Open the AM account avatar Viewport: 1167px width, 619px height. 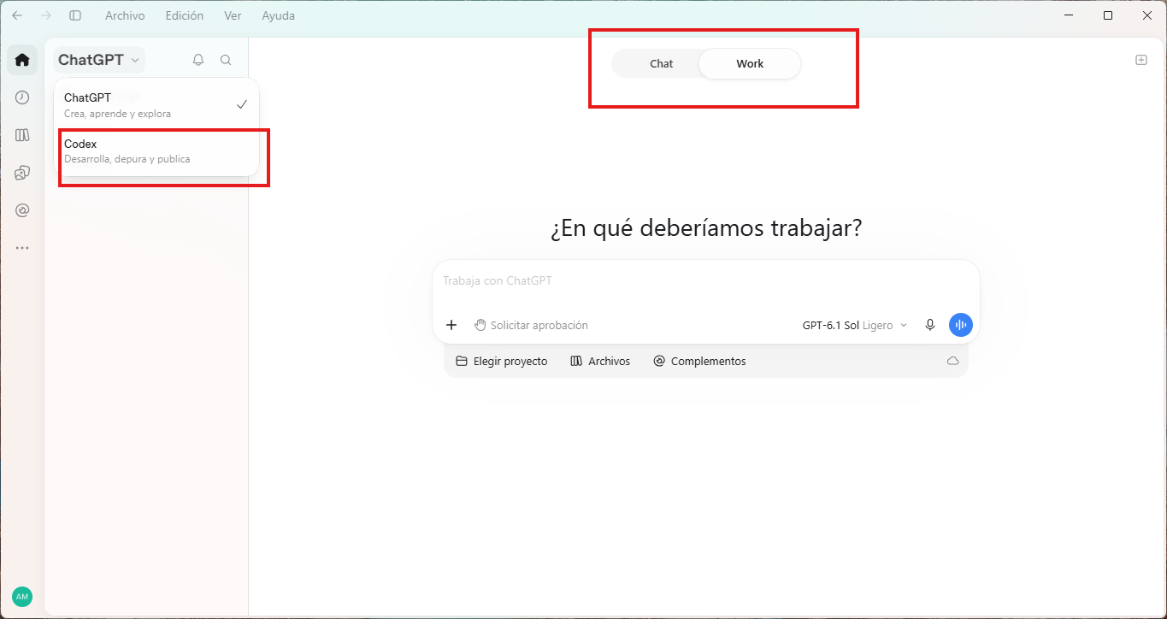(x=22, y=597)
